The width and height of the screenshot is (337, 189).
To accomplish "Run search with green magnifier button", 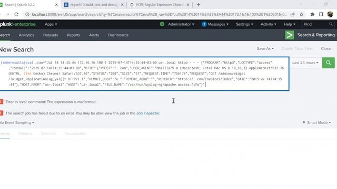I will tap(328, 63).
